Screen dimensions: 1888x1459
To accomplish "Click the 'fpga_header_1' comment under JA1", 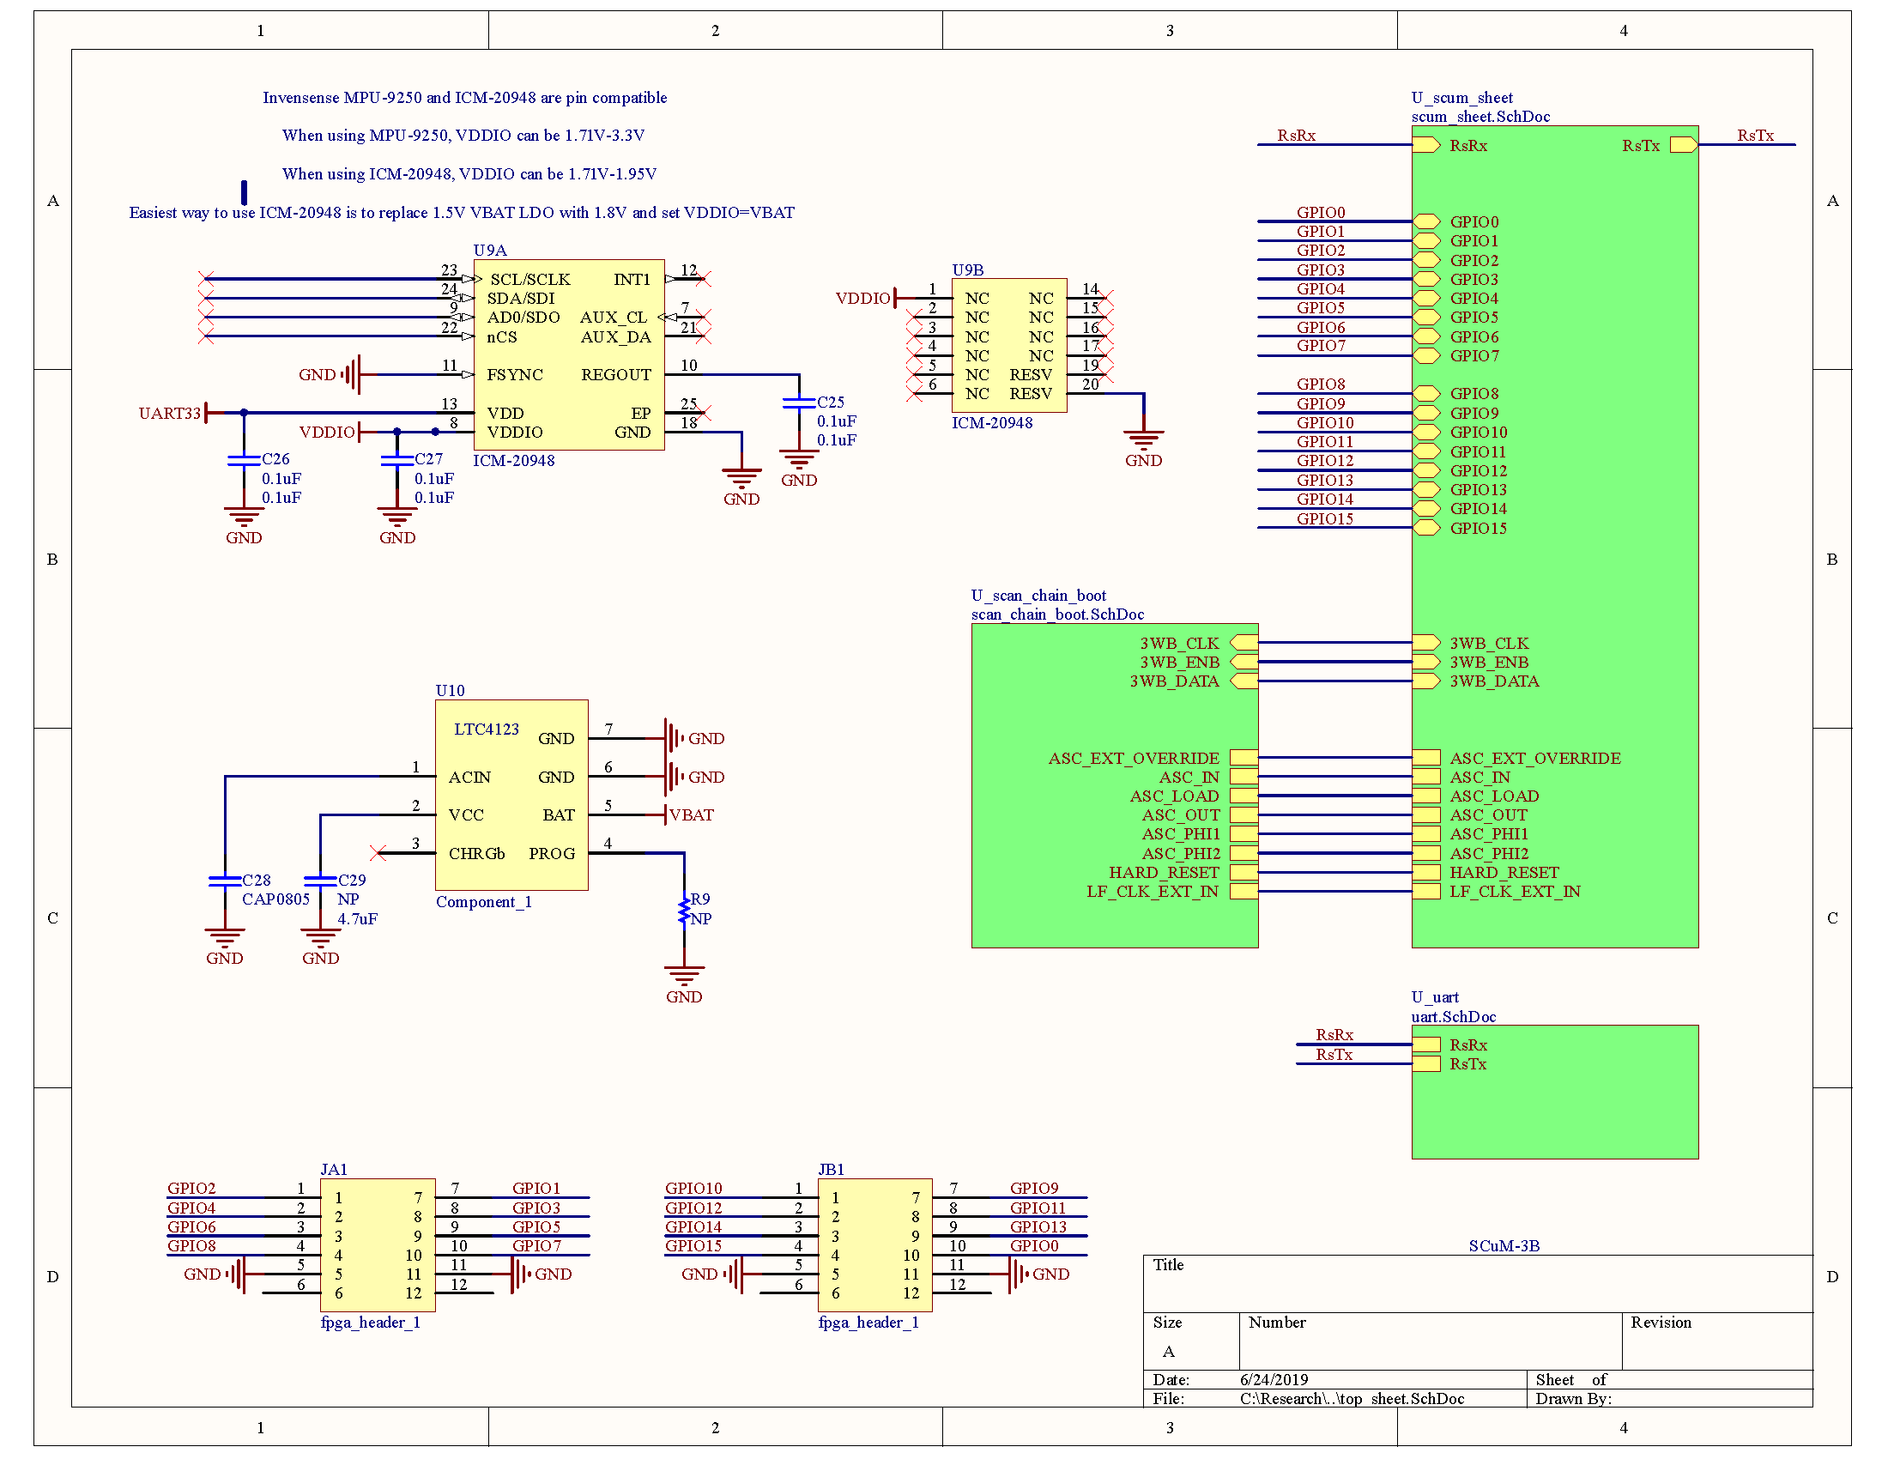I will 371,1323.
